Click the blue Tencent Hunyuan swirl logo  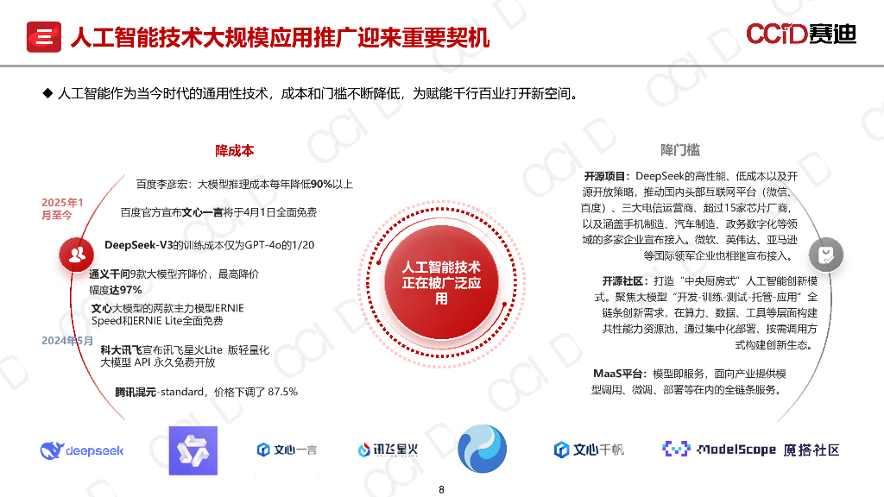tap(482, 450)
